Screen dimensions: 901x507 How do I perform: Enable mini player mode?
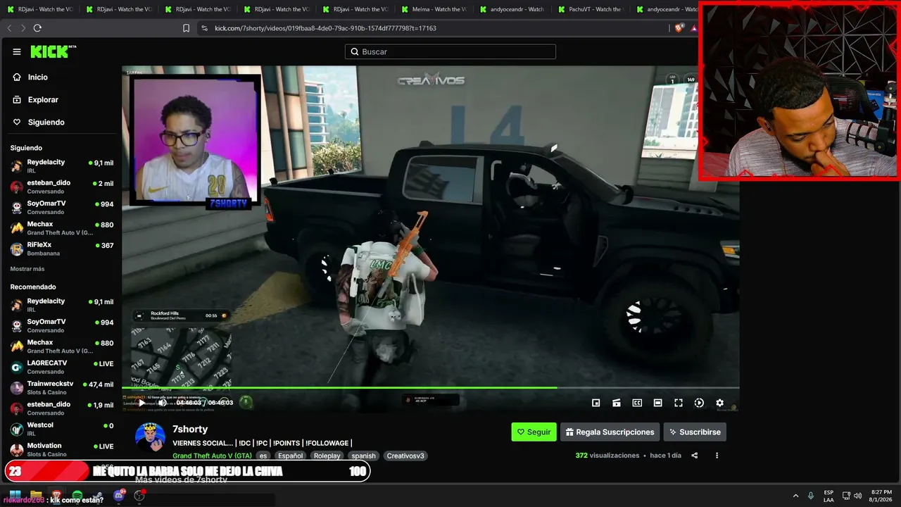596,403
